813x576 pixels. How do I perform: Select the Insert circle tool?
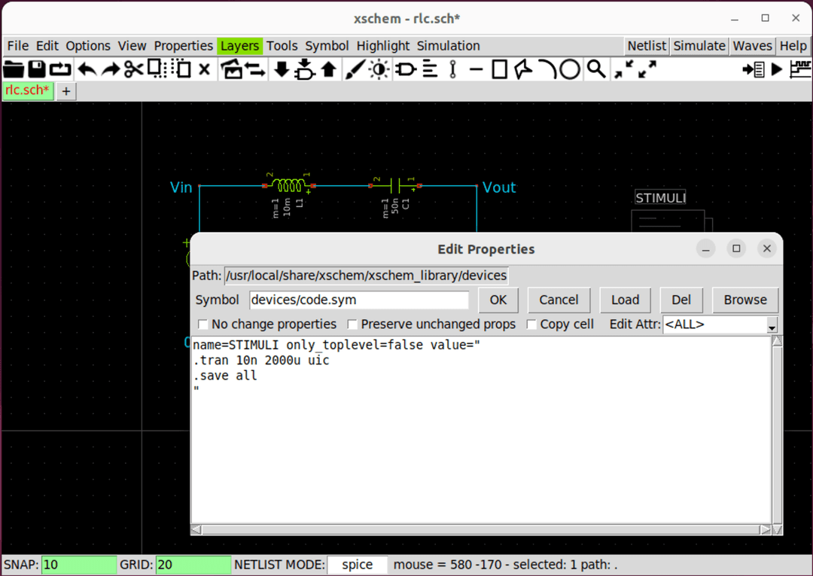570,70
